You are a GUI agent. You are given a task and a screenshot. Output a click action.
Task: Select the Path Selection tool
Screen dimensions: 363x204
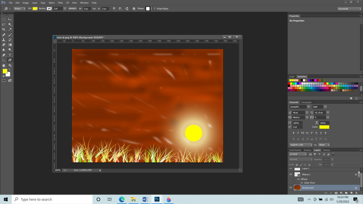(x=4, y=60)
